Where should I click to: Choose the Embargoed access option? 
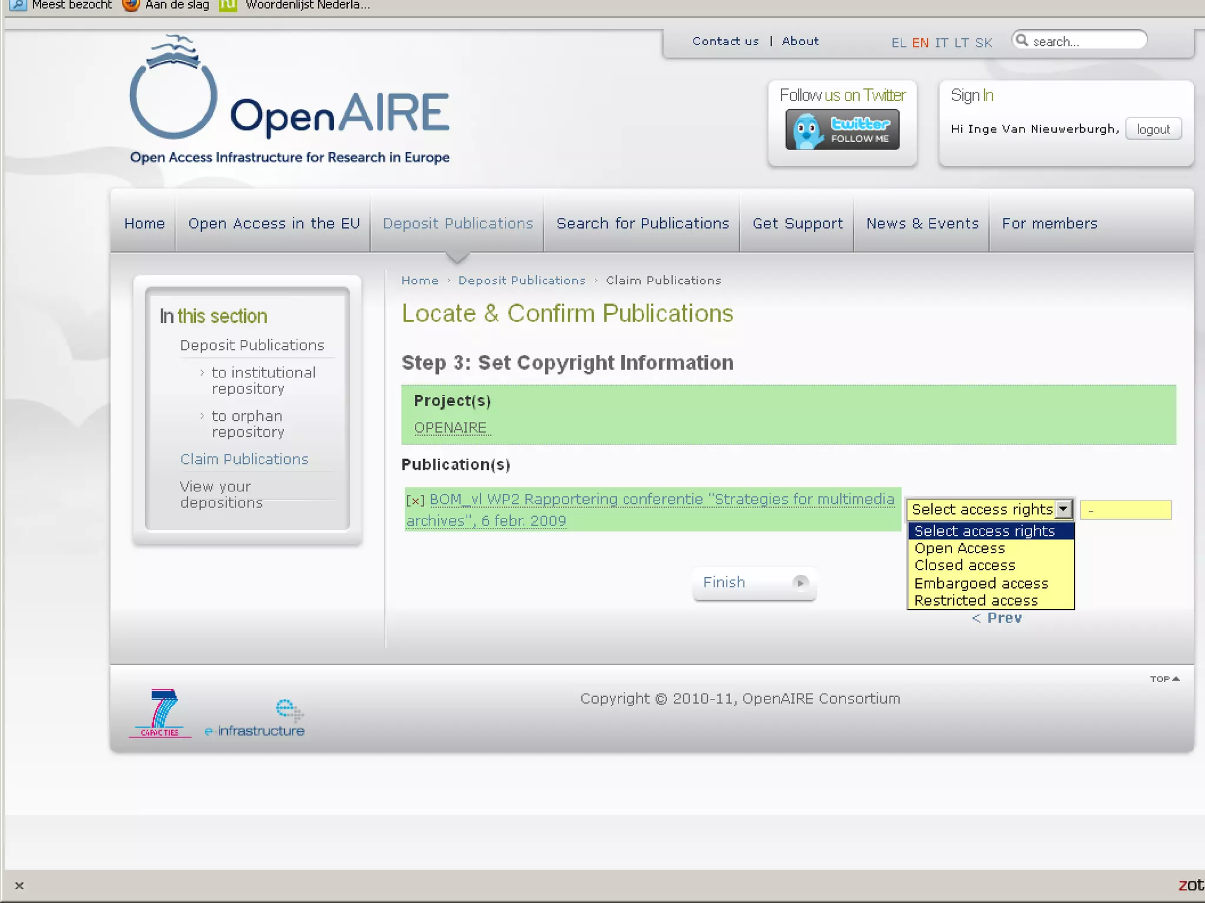pyautogui.click(x=991, y=583)
